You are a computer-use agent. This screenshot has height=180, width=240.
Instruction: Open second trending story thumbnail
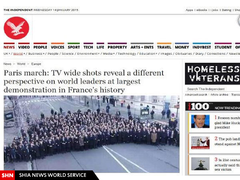click(x=200, y=142)
